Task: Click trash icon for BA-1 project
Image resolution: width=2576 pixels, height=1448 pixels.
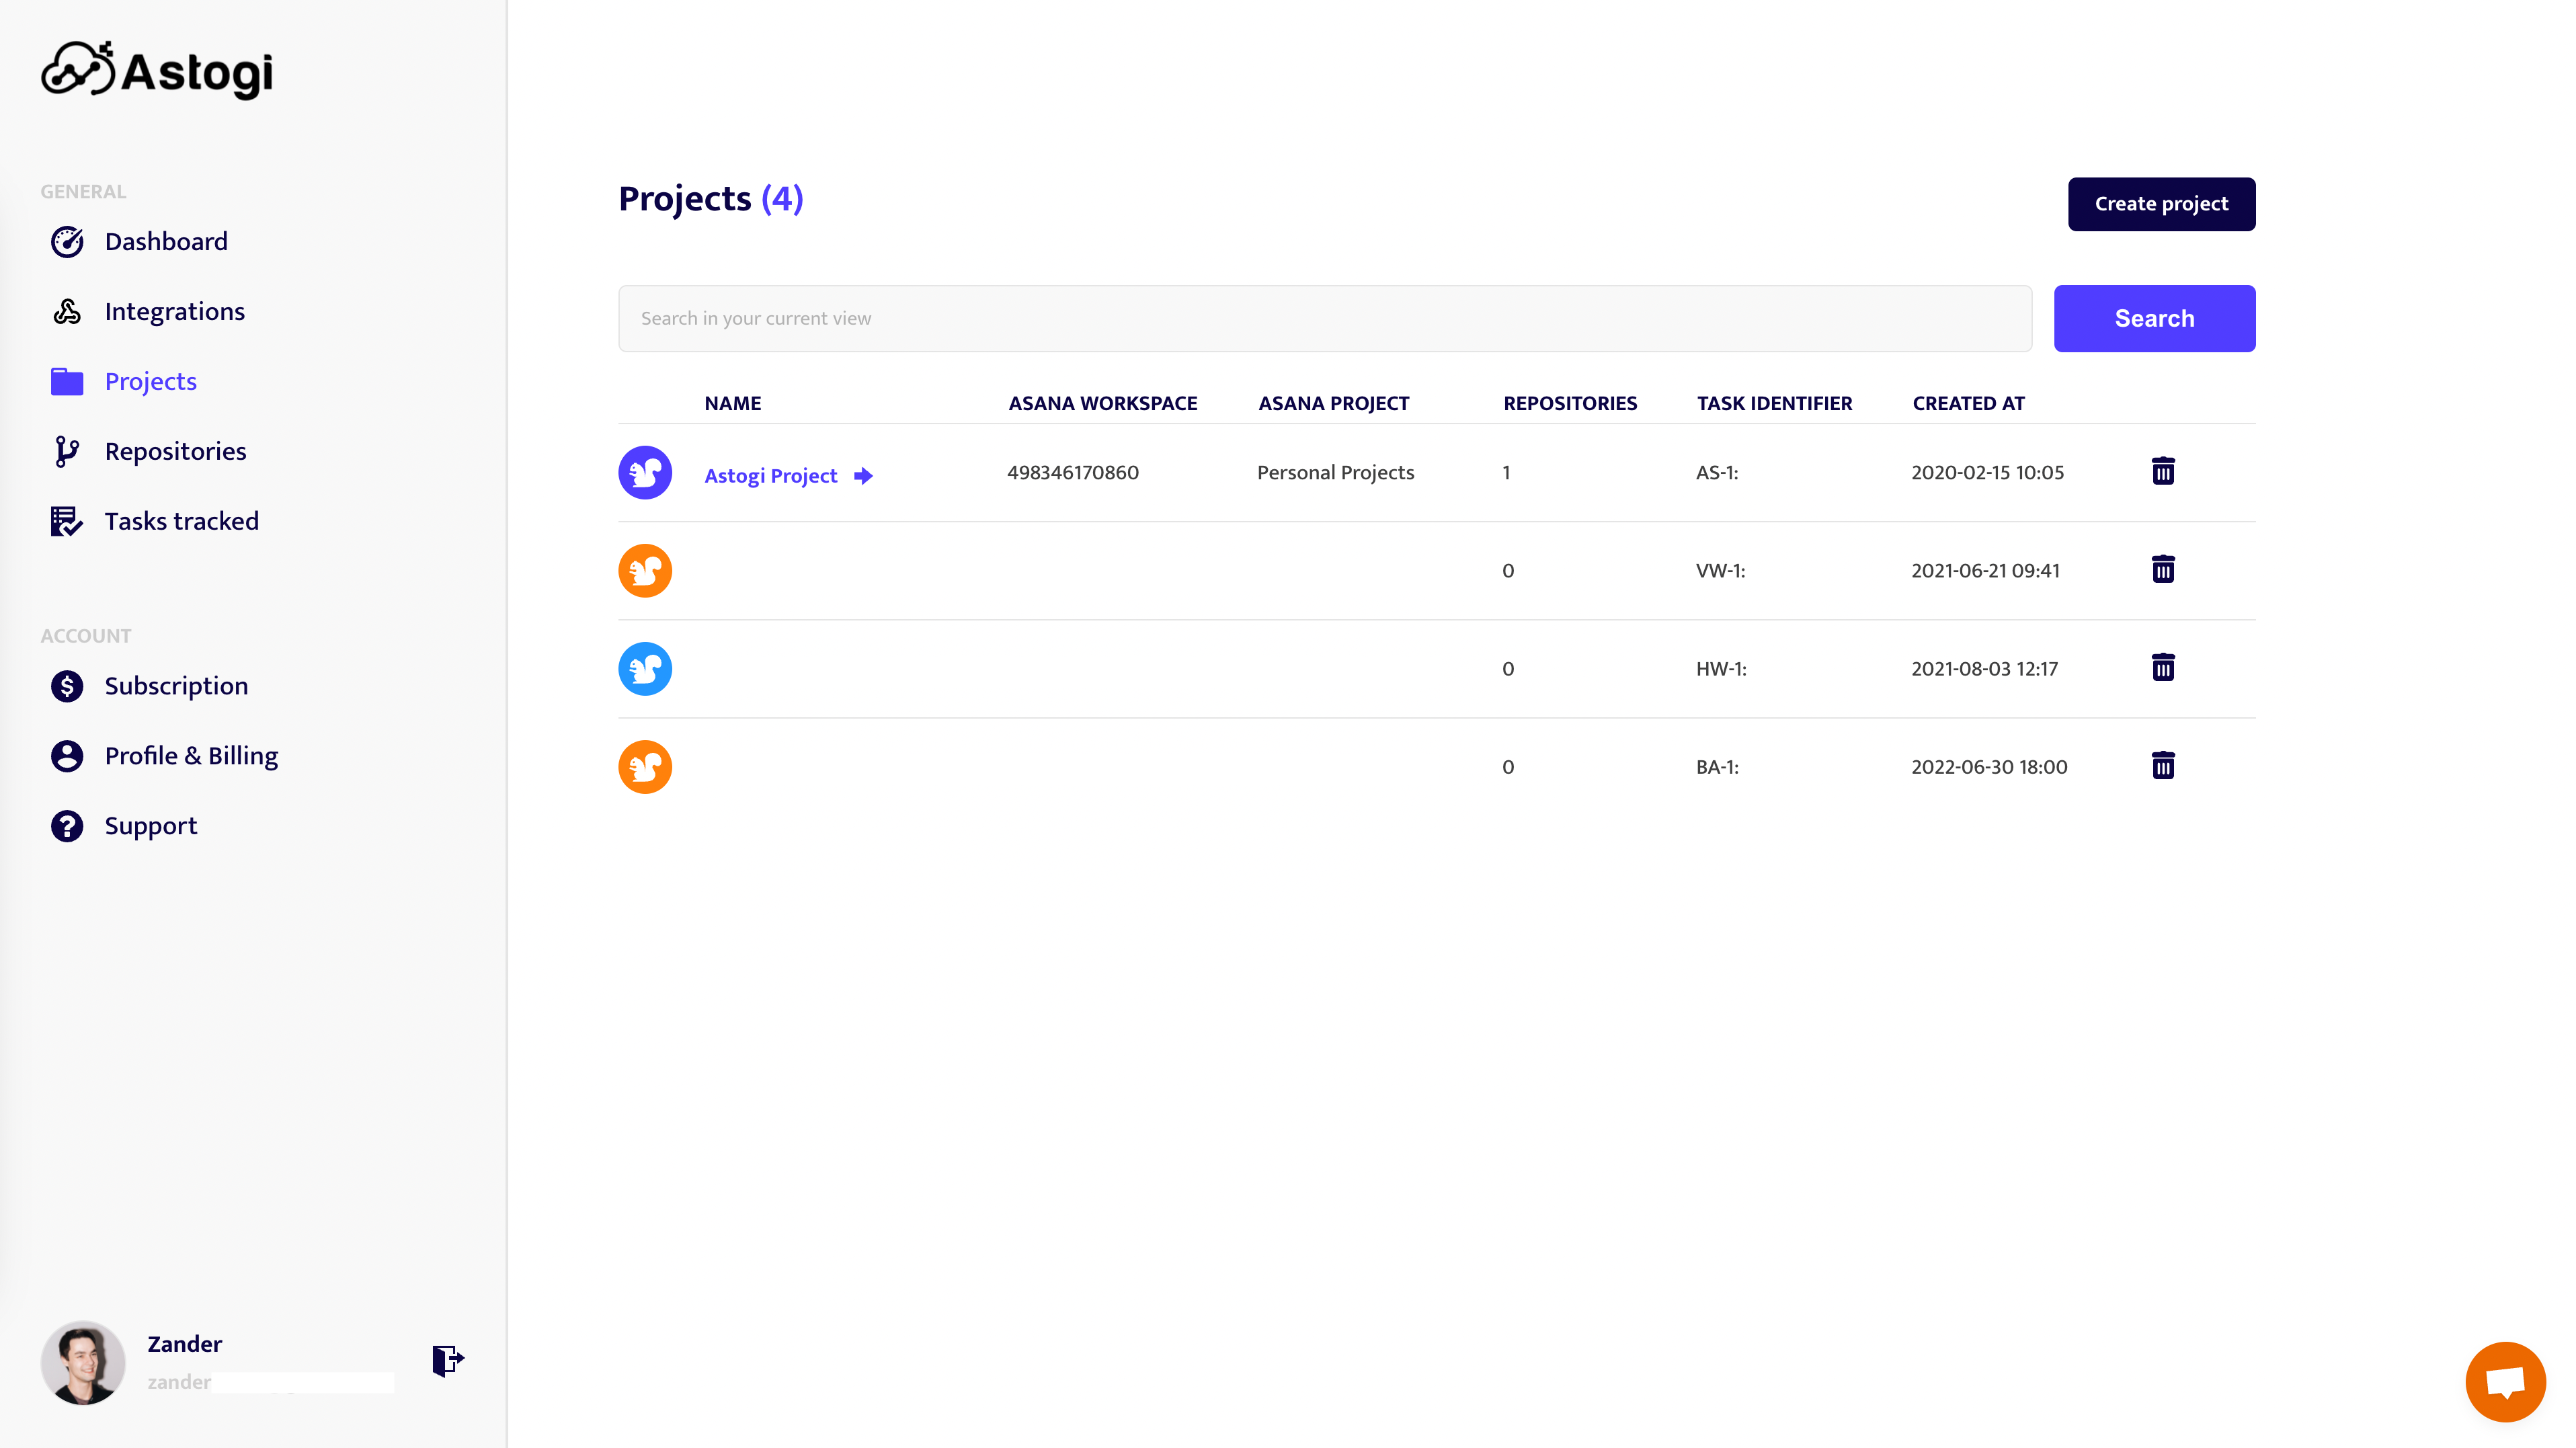Action: pos(2162,766)
